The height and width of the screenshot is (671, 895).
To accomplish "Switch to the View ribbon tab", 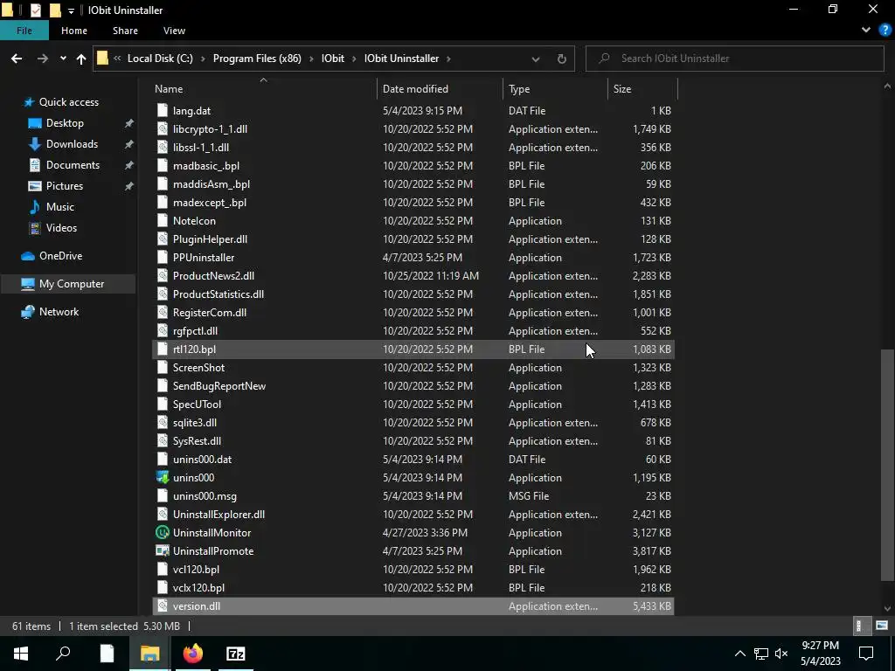I will point(174,31).
